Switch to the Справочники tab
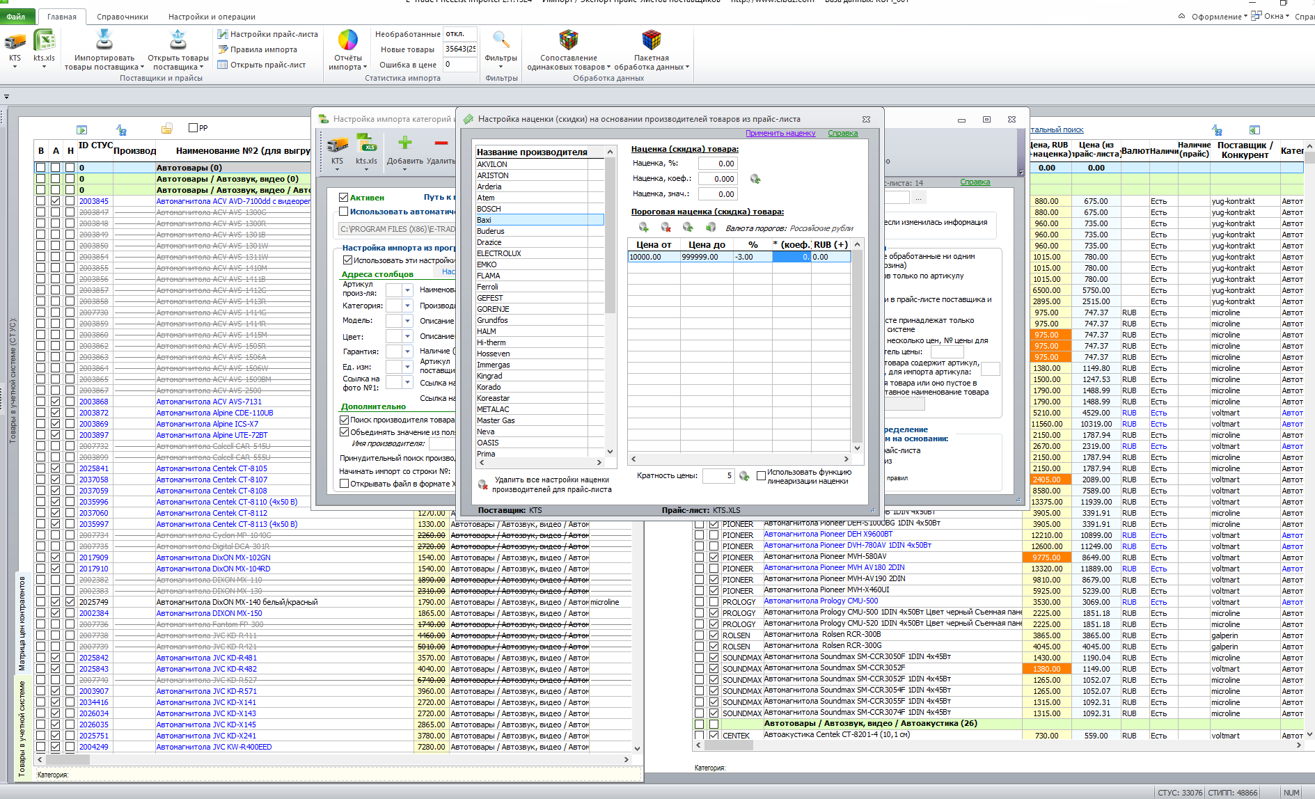Image resolution: width=1315 pixels, height=799 pixels. (123, 17)
